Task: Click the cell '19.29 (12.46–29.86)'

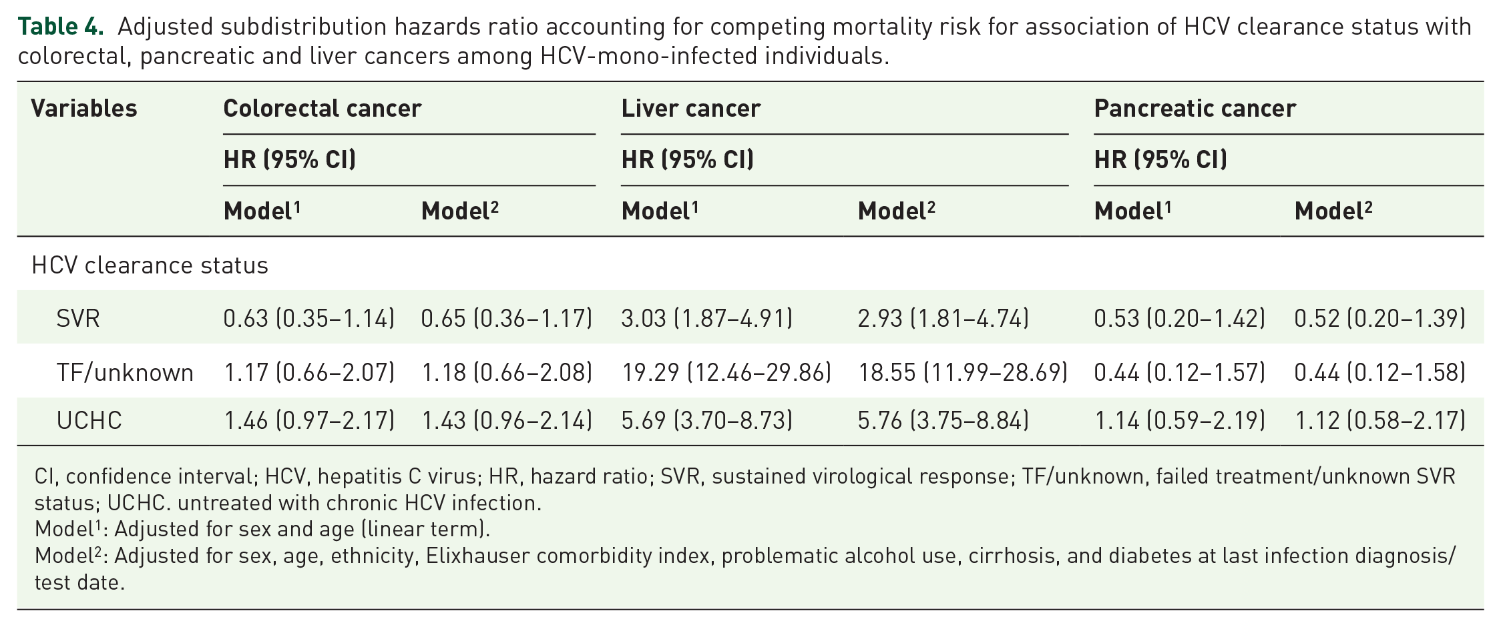Action: tap(726, 372)
